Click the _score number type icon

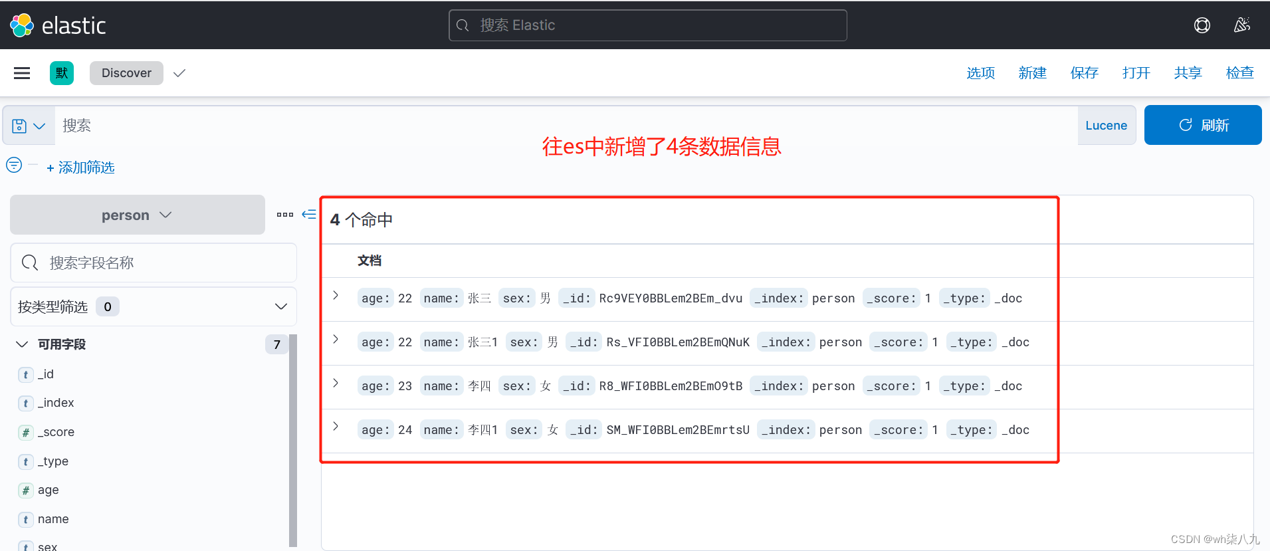pyautogui.click(x=25, y=433)
